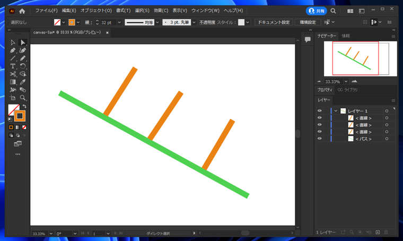Select the Gradient tool

pos(13,82)
